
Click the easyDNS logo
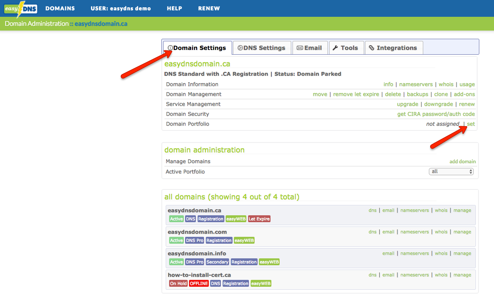coord(20,9)
